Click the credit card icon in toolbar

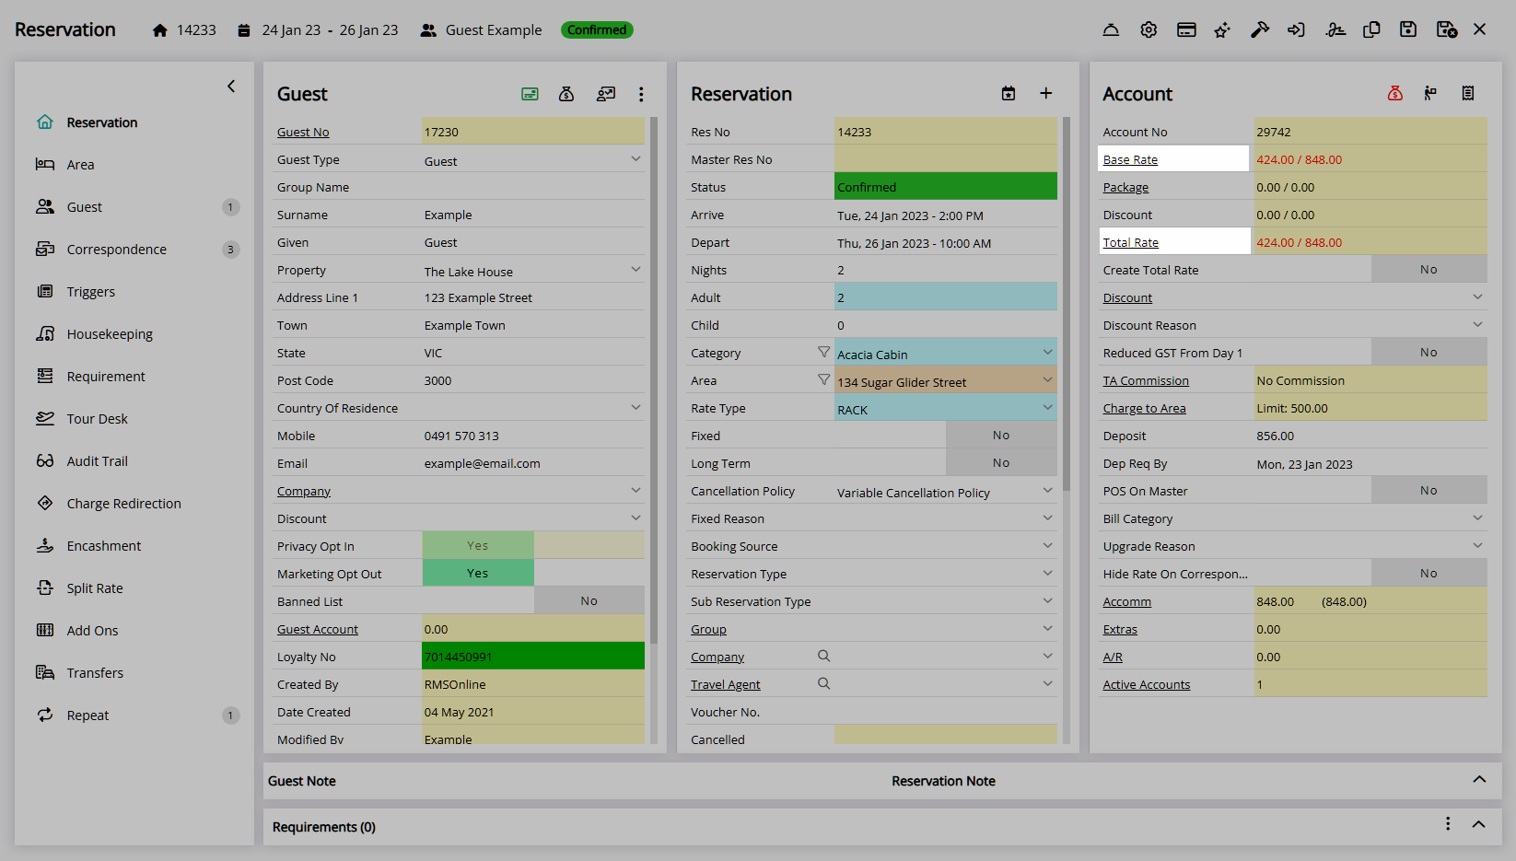point(1186,29)
